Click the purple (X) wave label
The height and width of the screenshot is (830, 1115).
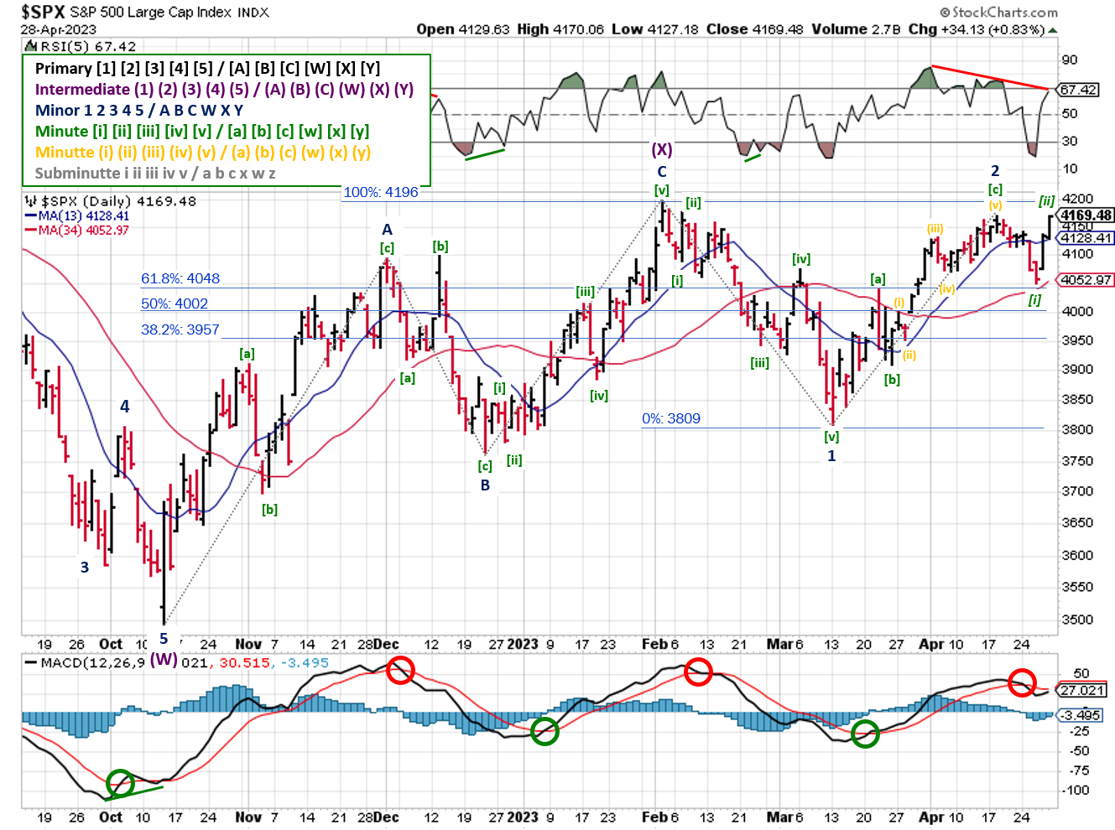point(662,150)
